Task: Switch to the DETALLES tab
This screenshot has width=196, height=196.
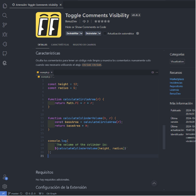Action: [42, 45]
